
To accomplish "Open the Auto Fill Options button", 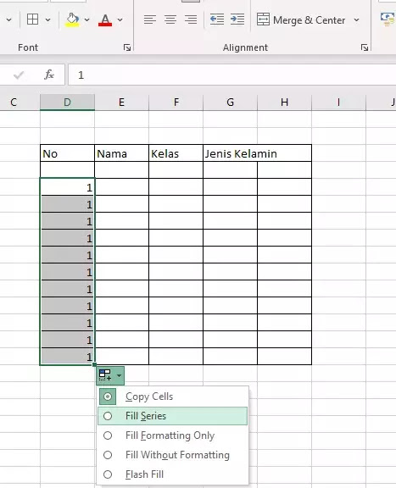I will pos(110,375).
